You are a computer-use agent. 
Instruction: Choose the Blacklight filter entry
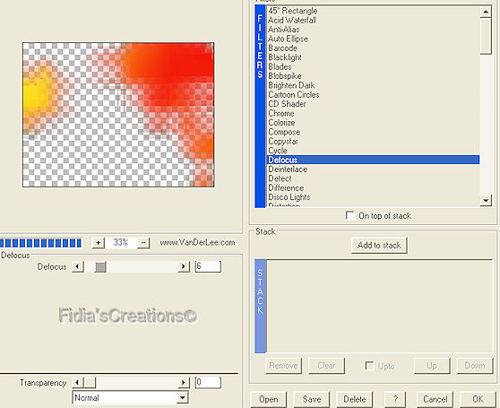pyautogui.click(x=285, y=57)
